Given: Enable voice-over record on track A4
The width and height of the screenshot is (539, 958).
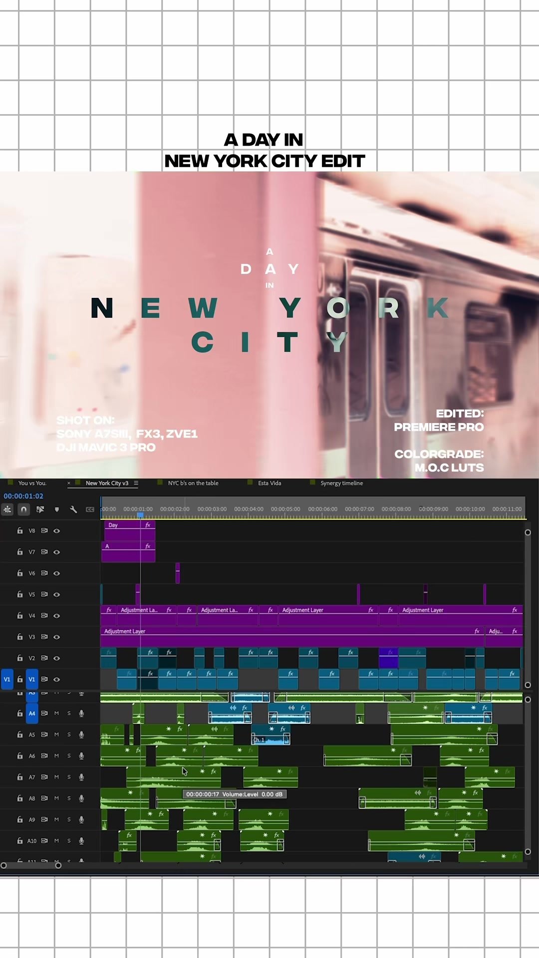Looking at the screenshot, I should pyautogui.click(x=81, y=714).
